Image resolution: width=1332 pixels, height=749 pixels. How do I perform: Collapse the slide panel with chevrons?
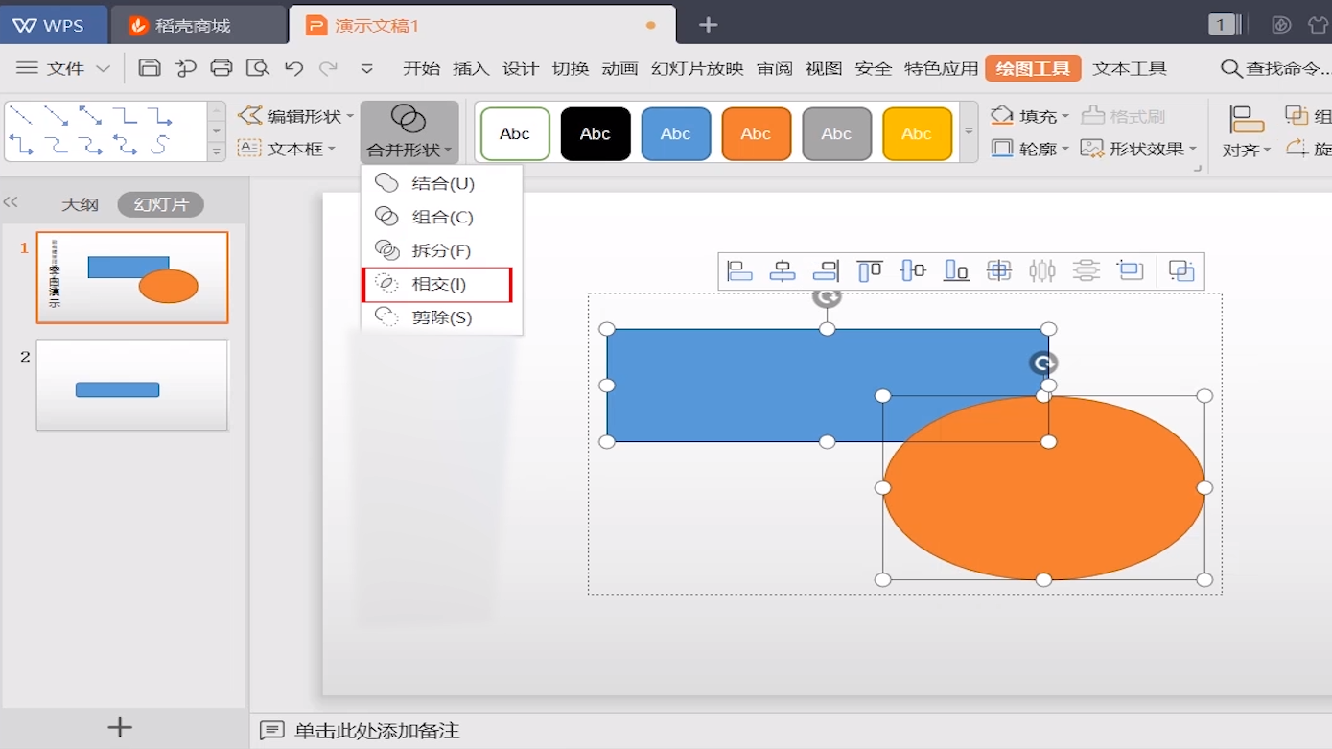click(x=11, y=201)
